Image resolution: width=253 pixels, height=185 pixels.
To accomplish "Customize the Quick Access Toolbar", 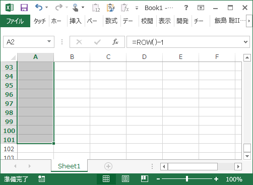I will [x=137, y=8].
